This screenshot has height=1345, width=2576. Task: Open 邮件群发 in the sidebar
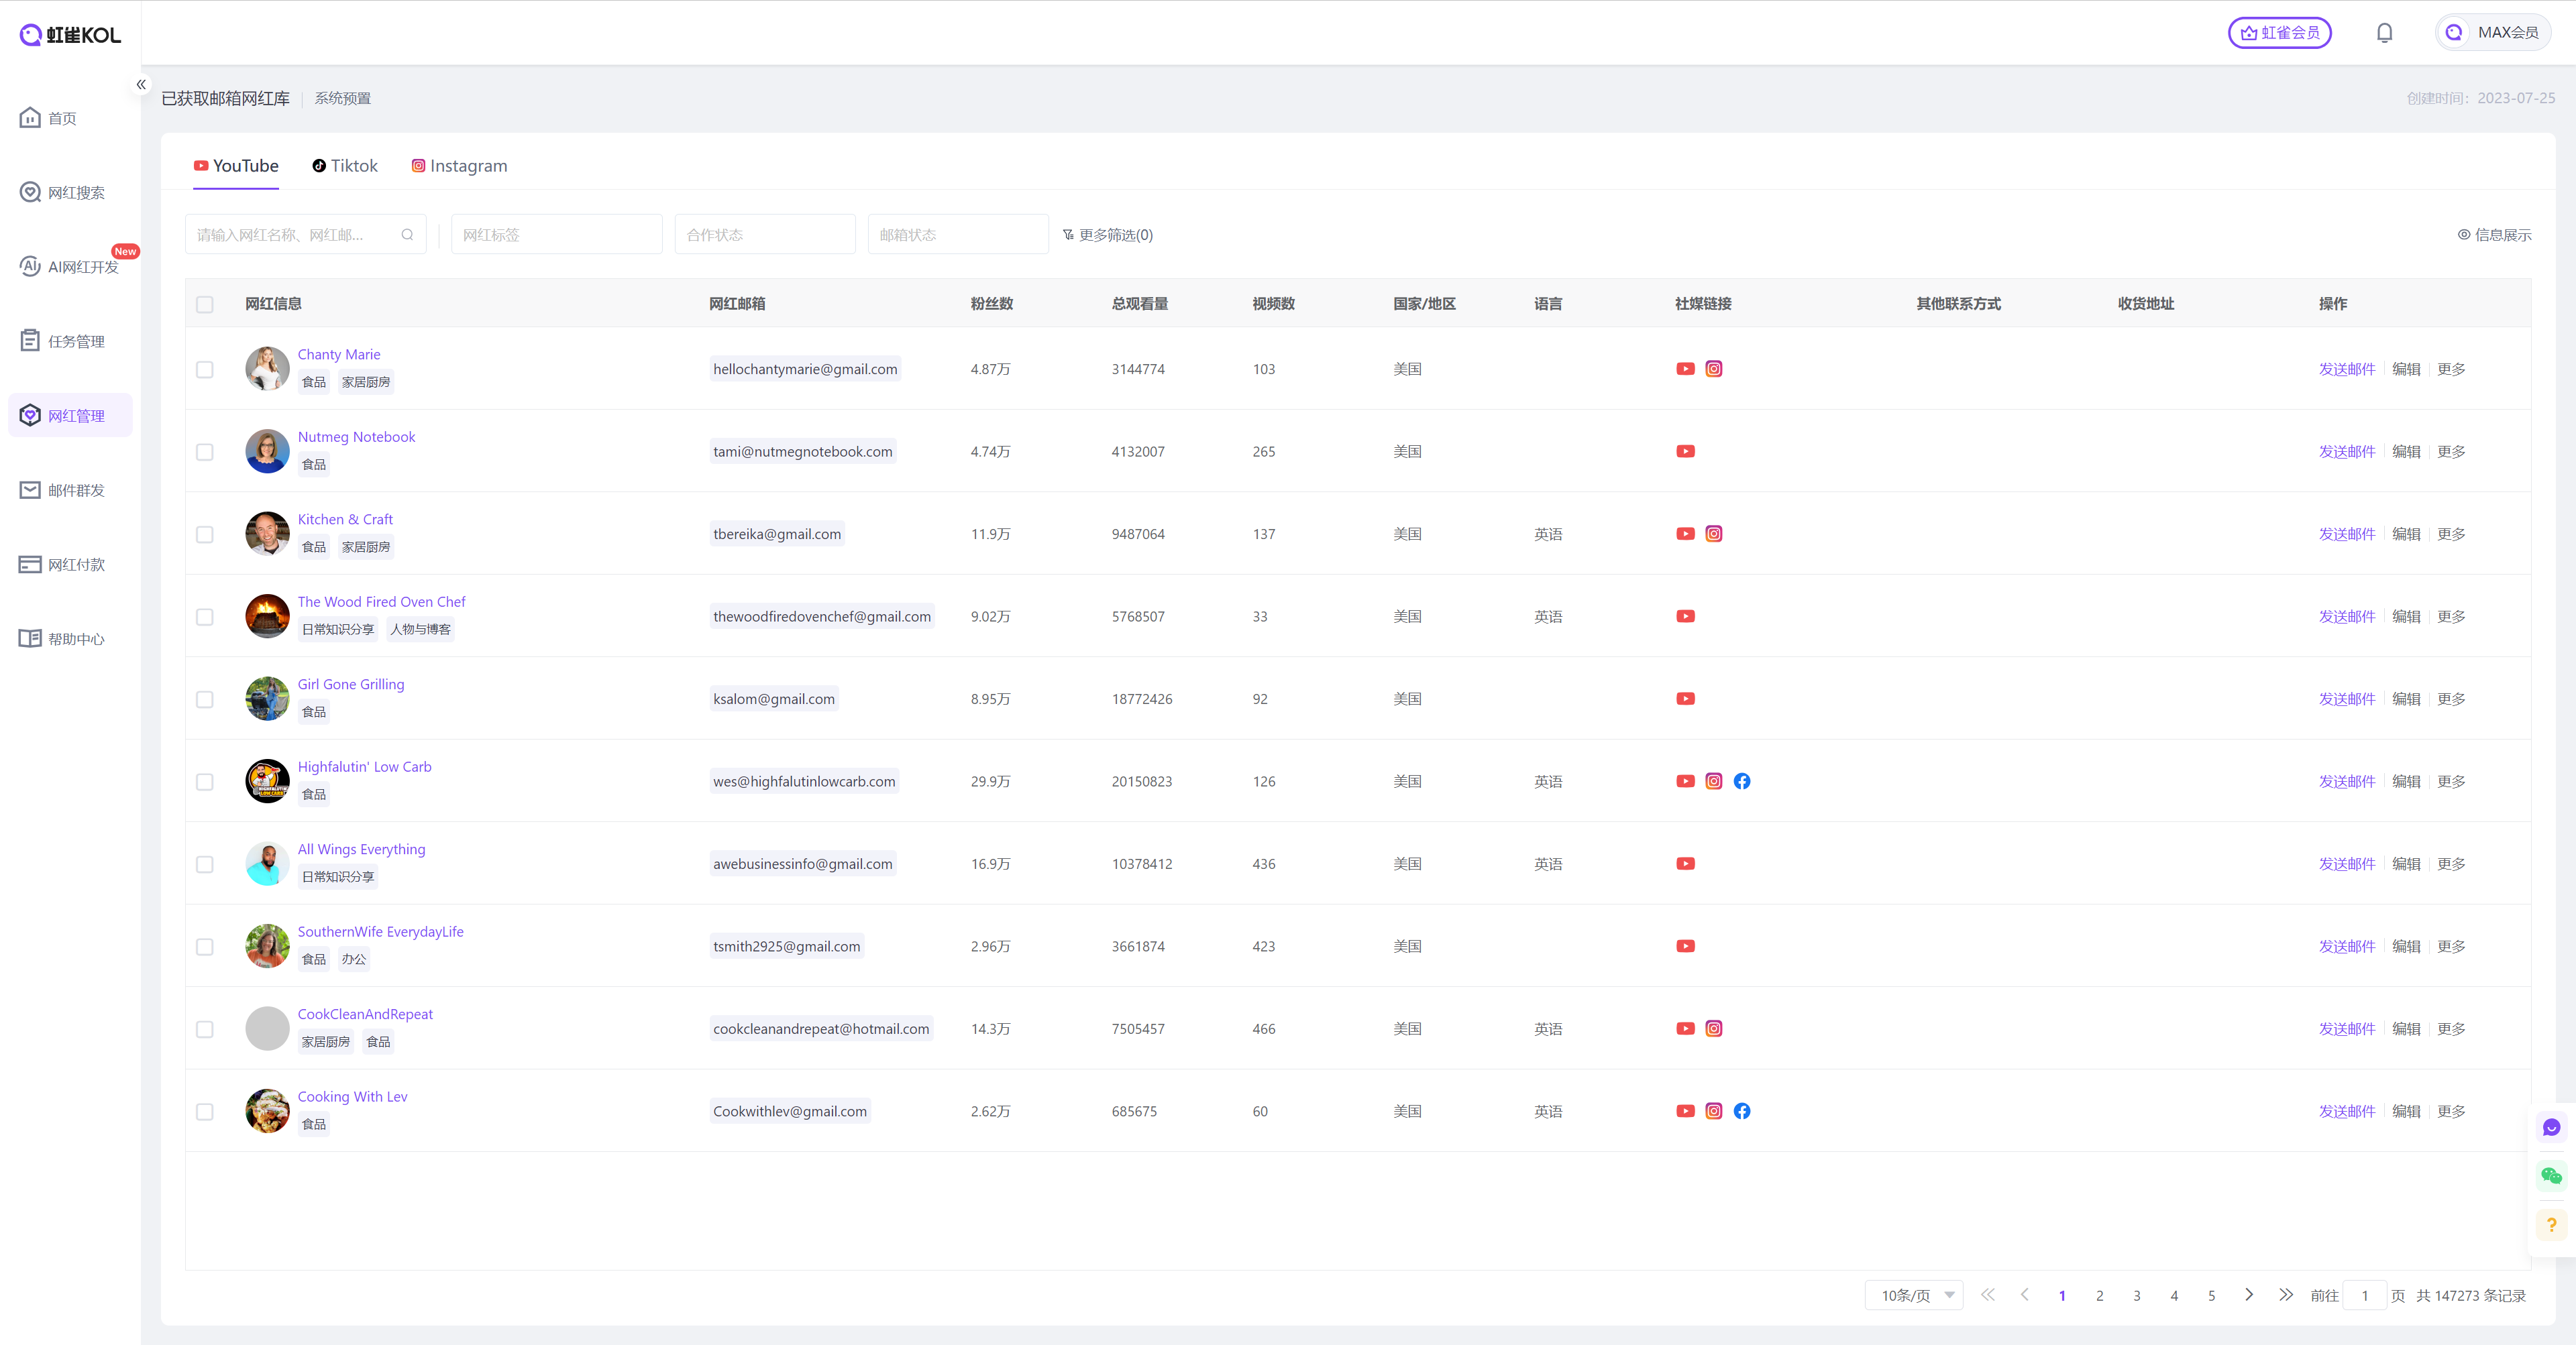pyautogui.click(x=70, y=489)
